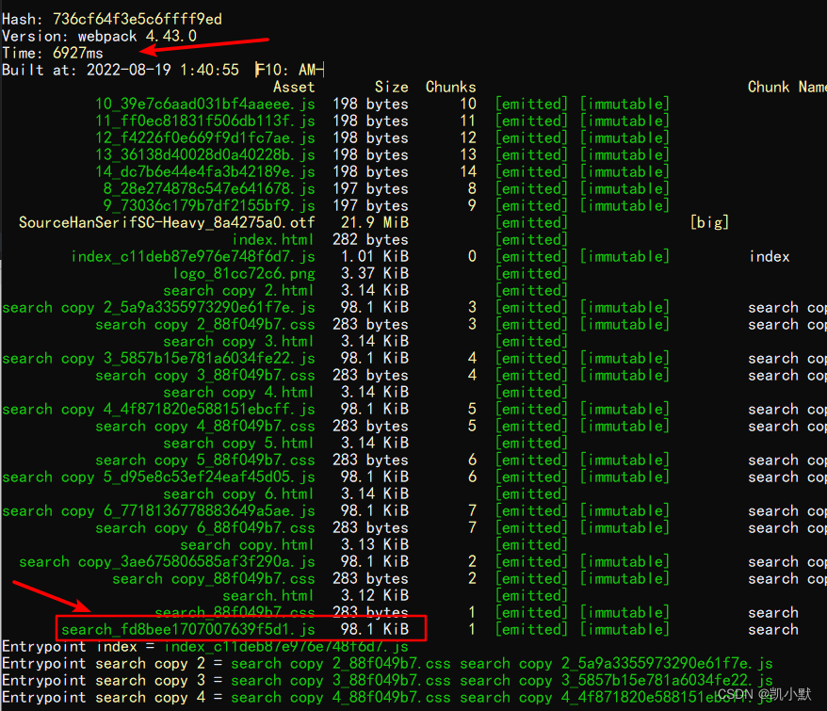Click the Size column header
The height and width of the screenshot is (711, 827).
click(391, 87)
